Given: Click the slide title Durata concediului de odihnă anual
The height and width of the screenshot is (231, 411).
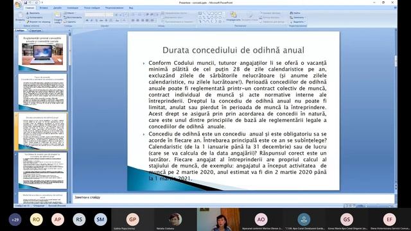Looking at the screenshot, I should [233, 50].
